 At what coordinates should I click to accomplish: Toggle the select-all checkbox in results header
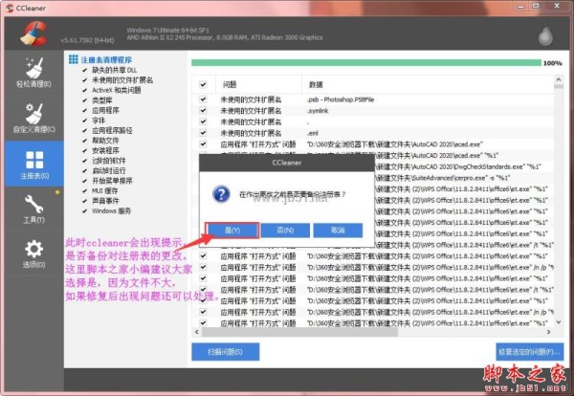(x=203, y=84)
